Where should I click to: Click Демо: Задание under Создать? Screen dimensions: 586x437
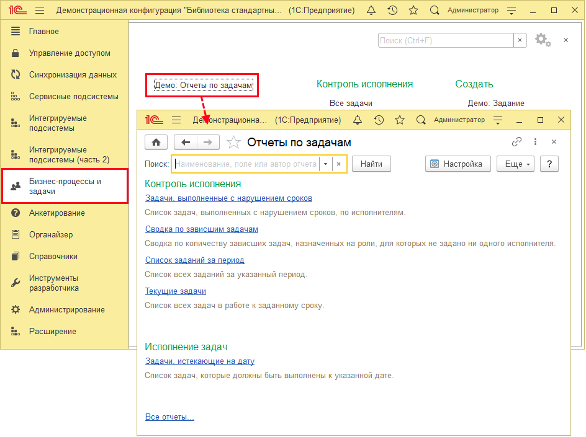[496, 104]
